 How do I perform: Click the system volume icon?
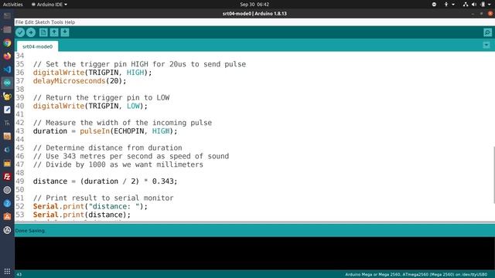click(x=474, y=5)
